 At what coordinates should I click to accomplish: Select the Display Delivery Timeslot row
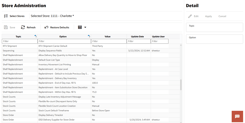(x=91, y=115)
